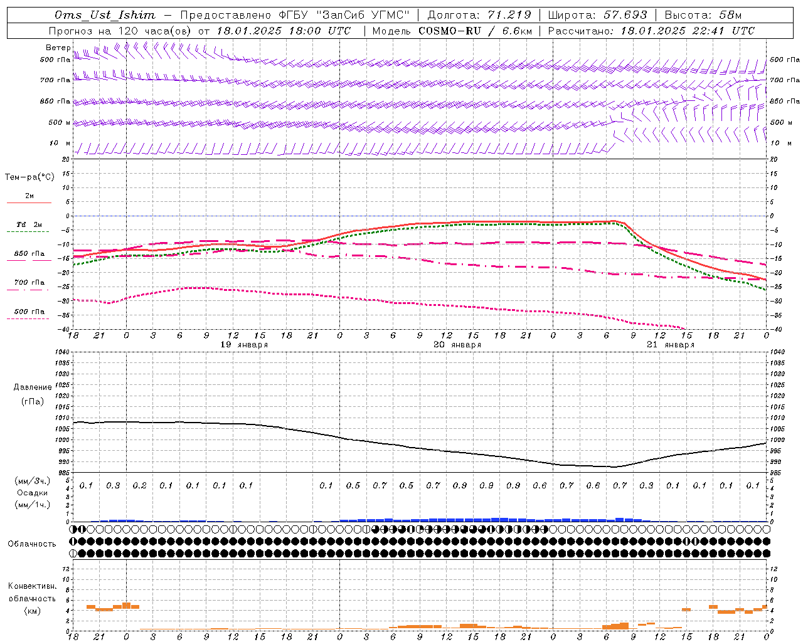Screen dimensions: 803x642
Task: Click the 21 января date label
Action: 671,345
